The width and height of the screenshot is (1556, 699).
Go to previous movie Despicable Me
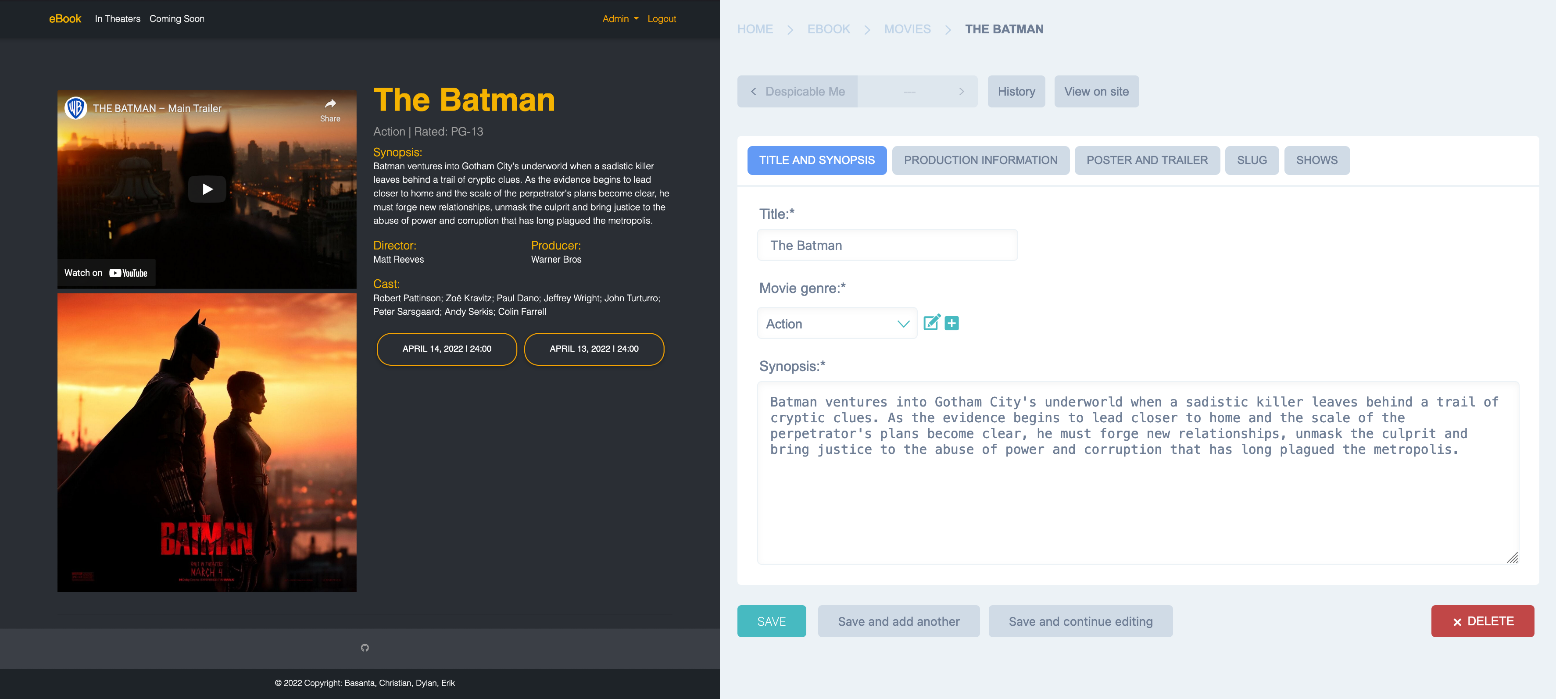798,92
